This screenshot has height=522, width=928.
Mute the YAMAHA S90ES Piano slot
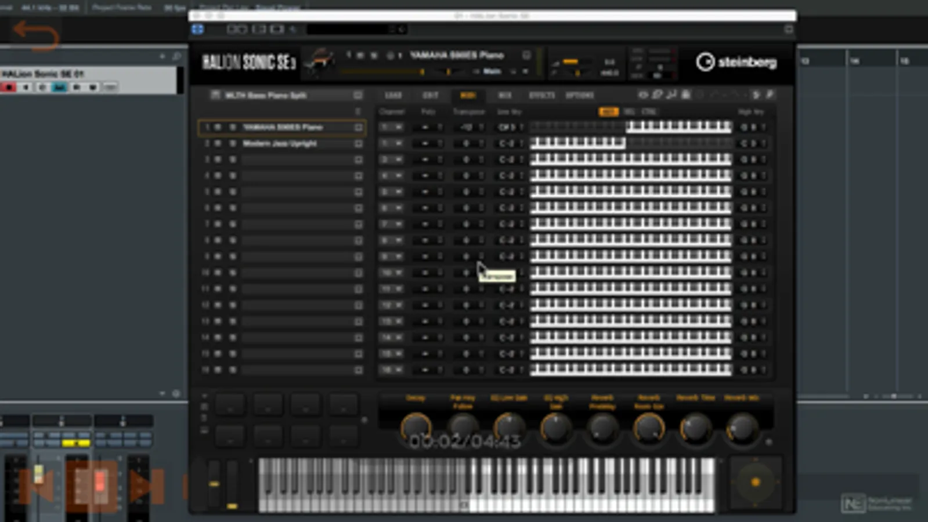click(218, 127)
